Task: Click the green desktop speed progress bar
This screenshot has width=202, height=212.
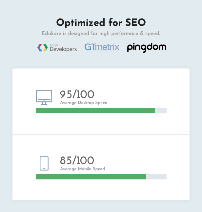Action: (95, 111)
